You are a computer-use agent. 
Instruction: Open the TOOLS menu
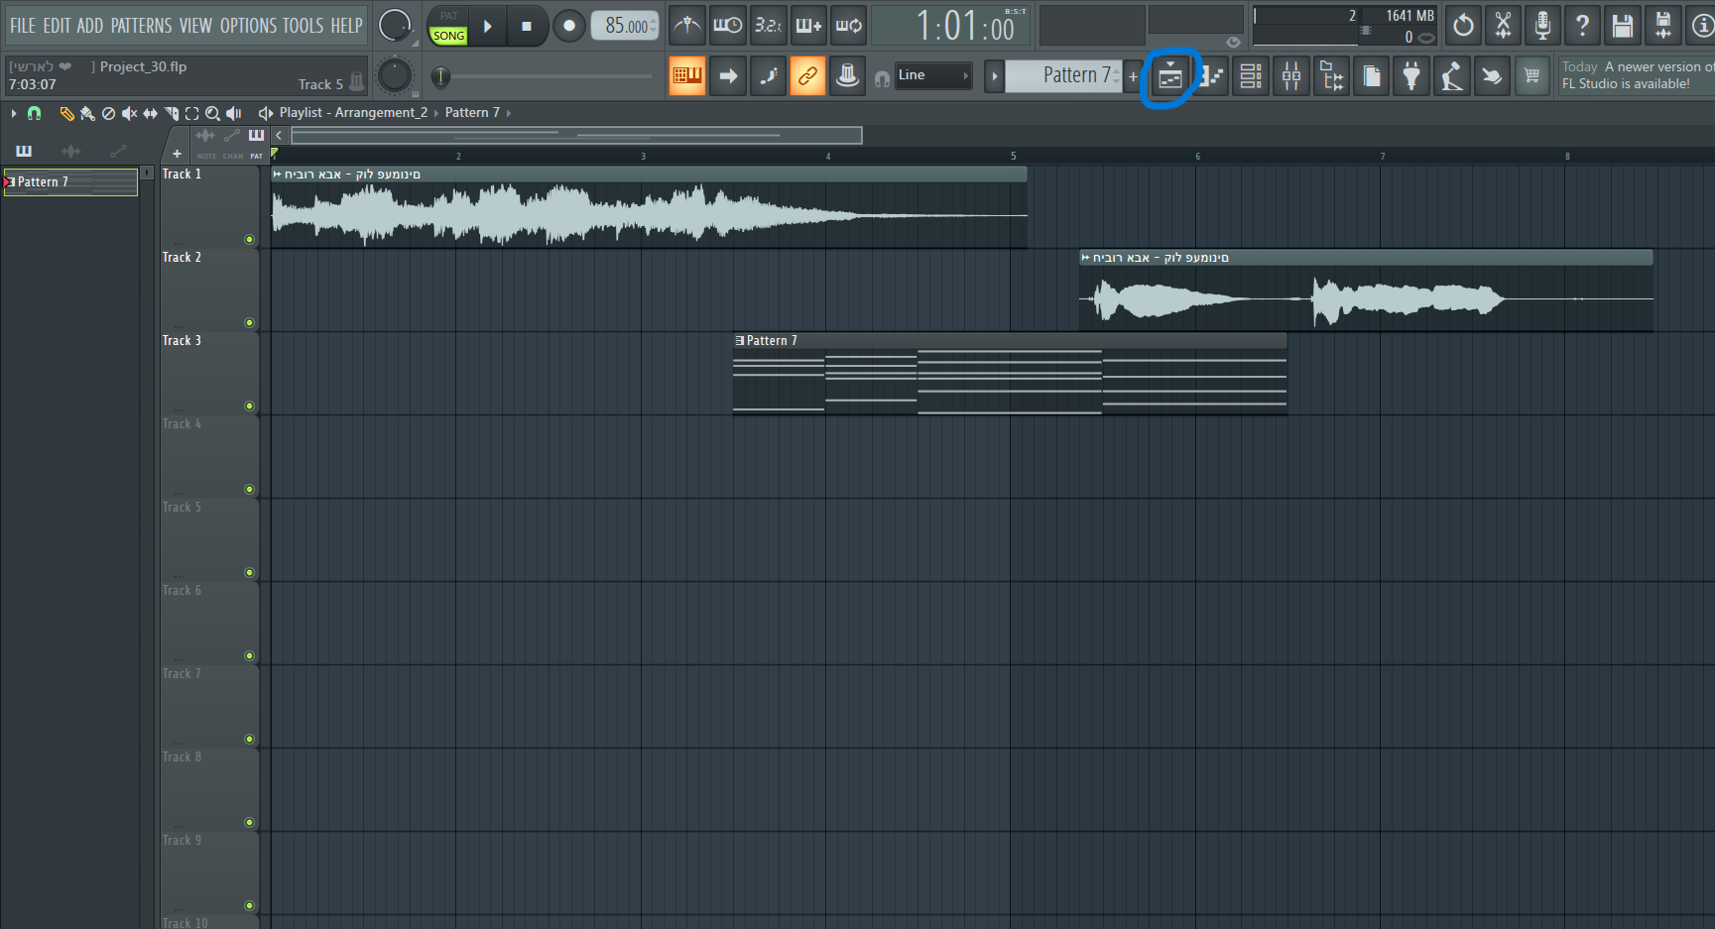304,26
